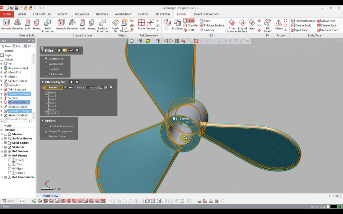Collapse the Ref. Planes group in Model panel
The image size is (343, 214).
[x=2, y=155]
